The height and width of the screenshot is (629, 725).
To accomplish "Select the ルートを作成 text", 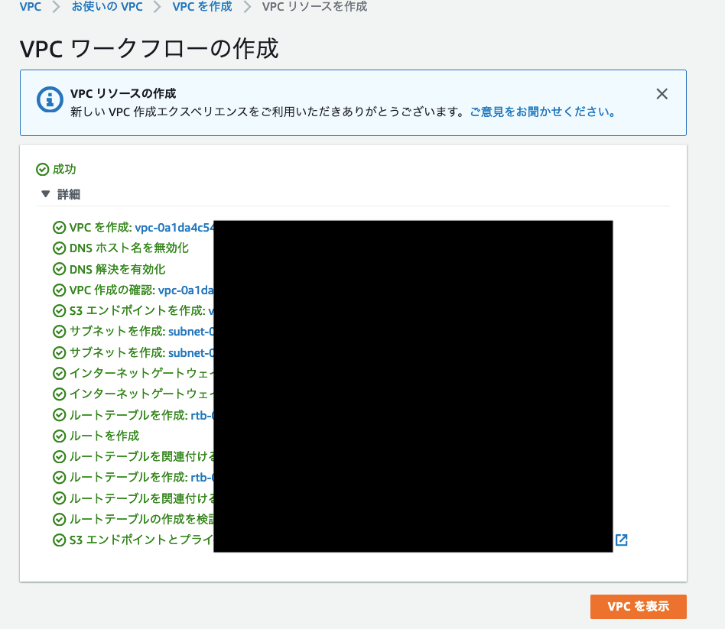I will [x=105, y=436].
